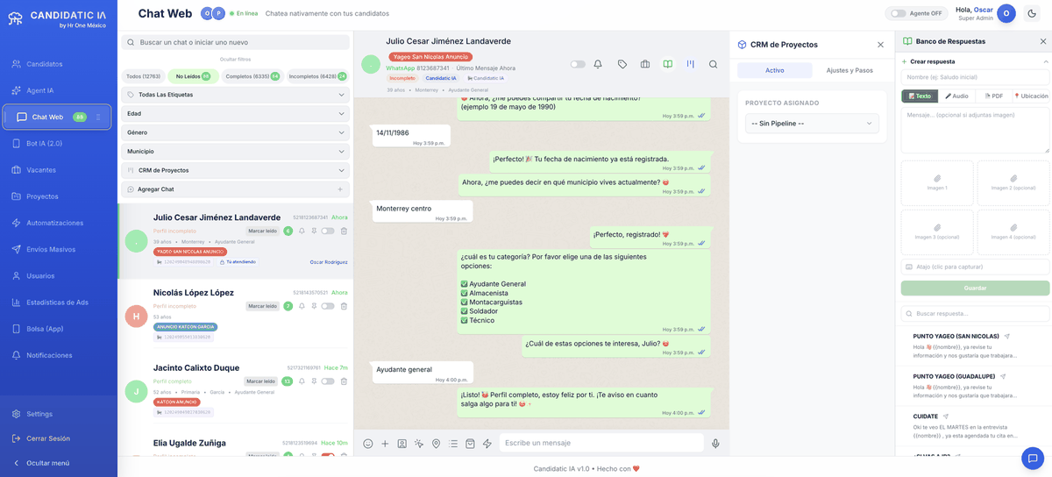Toggle the Agente OFF switch
The image size is (1052, 477).
(898, 13)
